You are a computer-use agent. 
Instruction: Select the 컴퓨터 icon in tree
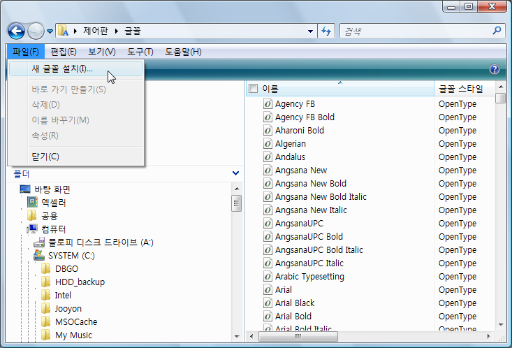[32, 229]
